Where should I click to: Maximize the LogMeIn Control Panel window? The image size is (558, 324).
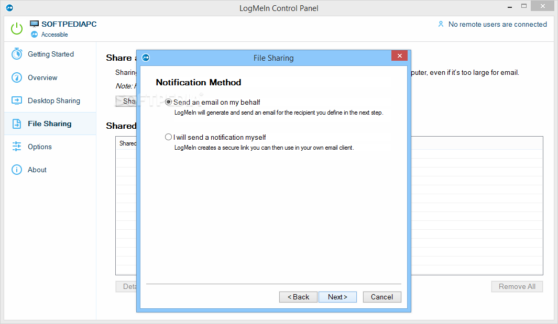(524, 6)
